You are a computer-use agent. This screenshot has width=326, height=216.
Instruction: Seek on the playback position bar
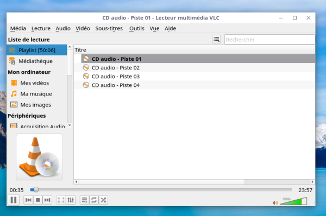(161, 189)
